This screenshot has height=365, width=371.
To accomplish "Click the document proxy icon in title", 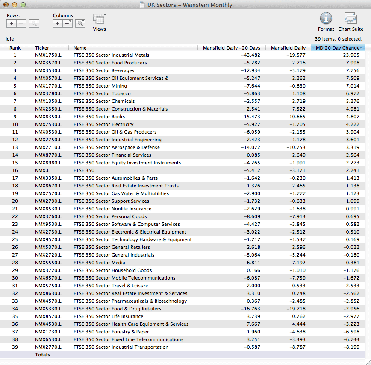I will pos(142,5).
